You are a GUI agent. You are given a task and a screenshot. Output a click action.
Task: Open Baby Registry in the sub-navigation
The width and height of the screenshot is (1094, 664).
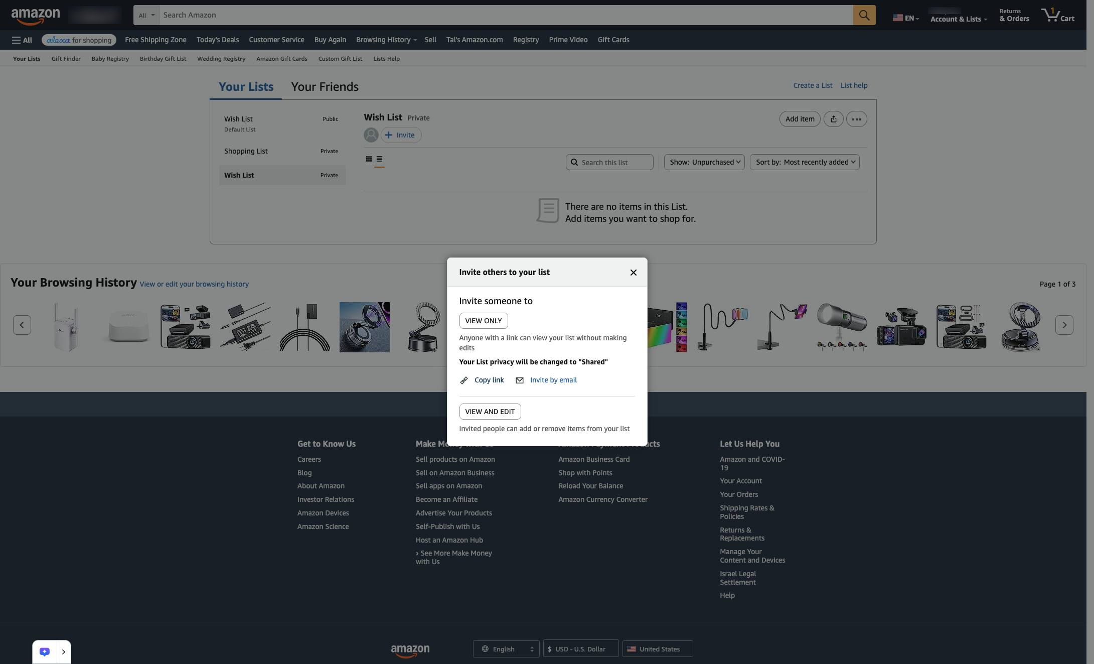point(110,59)
